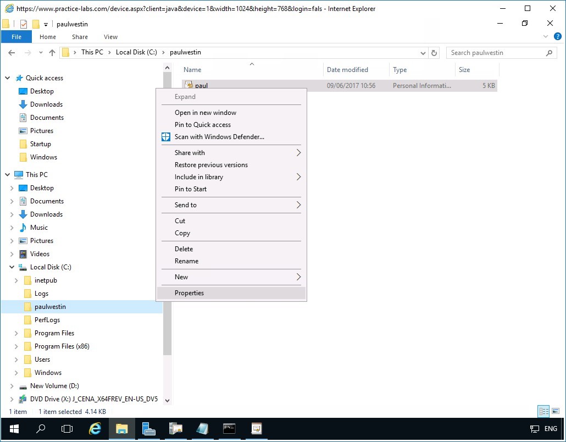Expand the inetpub folder tree node

[x=17, y=280]
